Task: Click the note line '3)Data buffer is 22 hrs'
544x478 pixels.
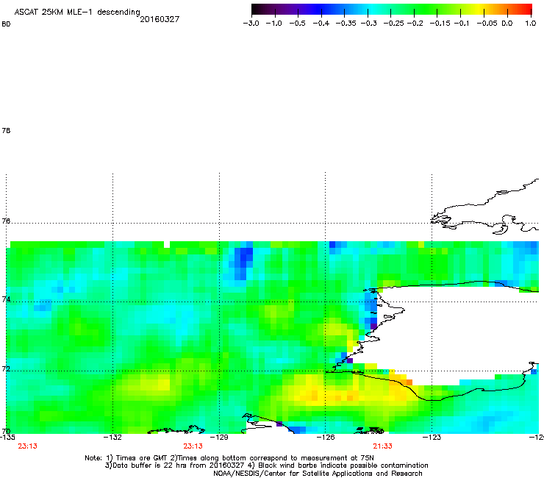Action: pos(266,465)
